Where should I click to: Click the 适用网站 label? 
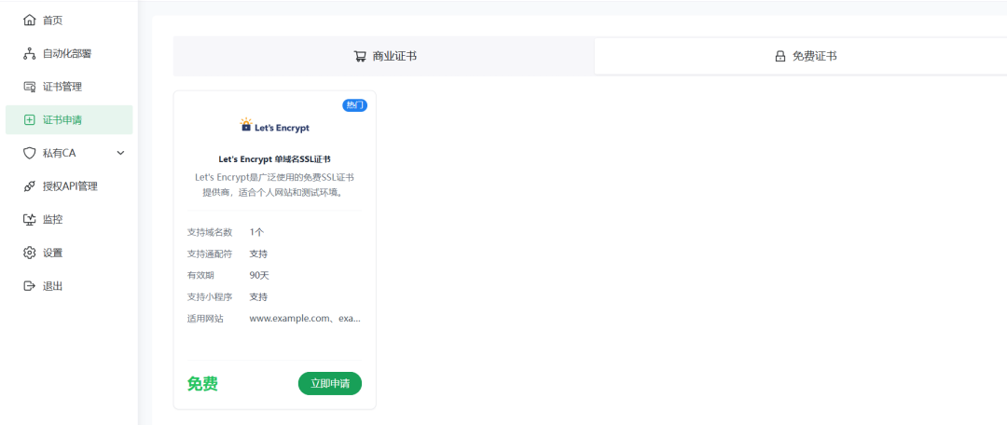point(205,318)
